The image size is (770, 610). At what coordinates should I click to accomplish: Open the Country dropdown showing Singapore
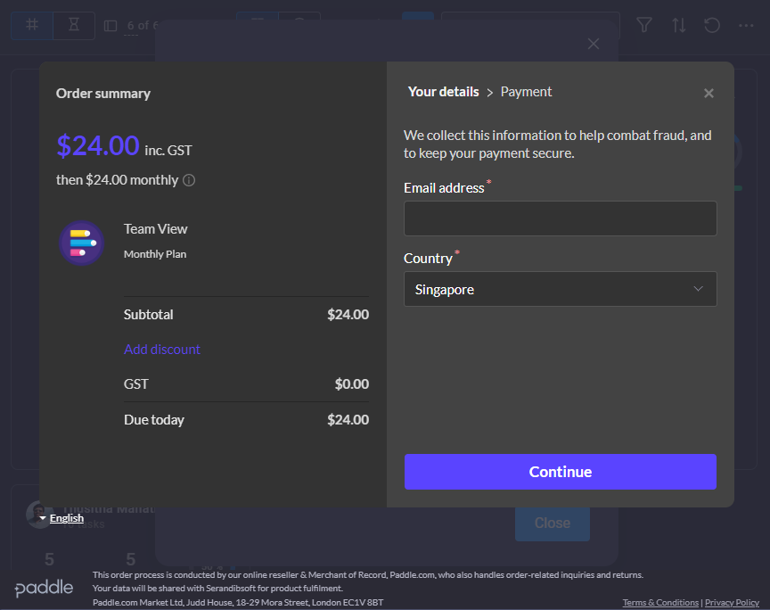[x=561, y=289]
